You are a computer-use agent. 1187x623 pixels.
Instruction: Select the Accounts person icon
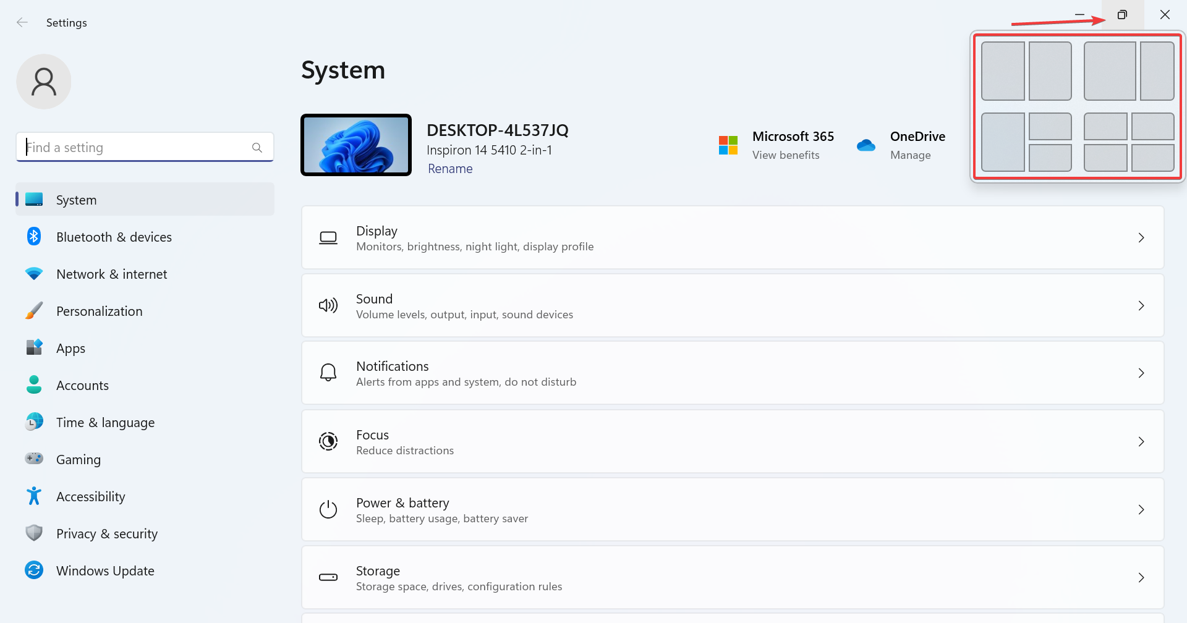33,384
